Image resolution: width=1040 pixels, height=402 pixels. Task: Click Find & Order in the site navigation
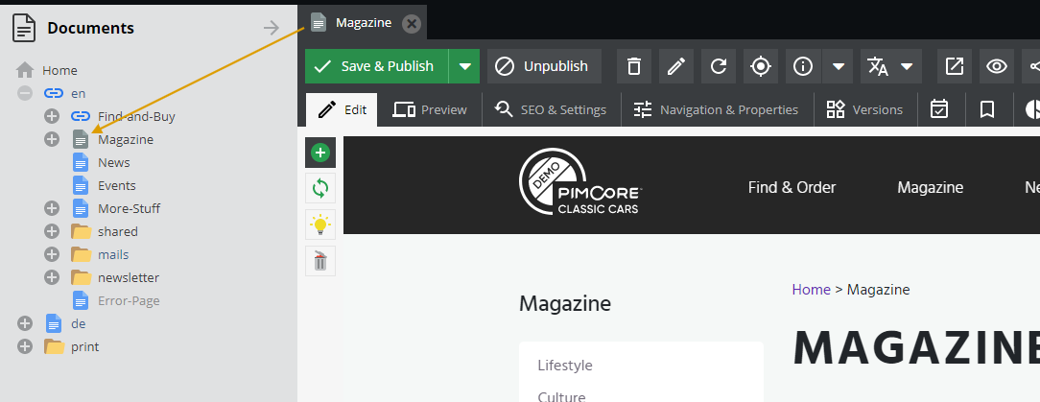(x=792, y=188)
